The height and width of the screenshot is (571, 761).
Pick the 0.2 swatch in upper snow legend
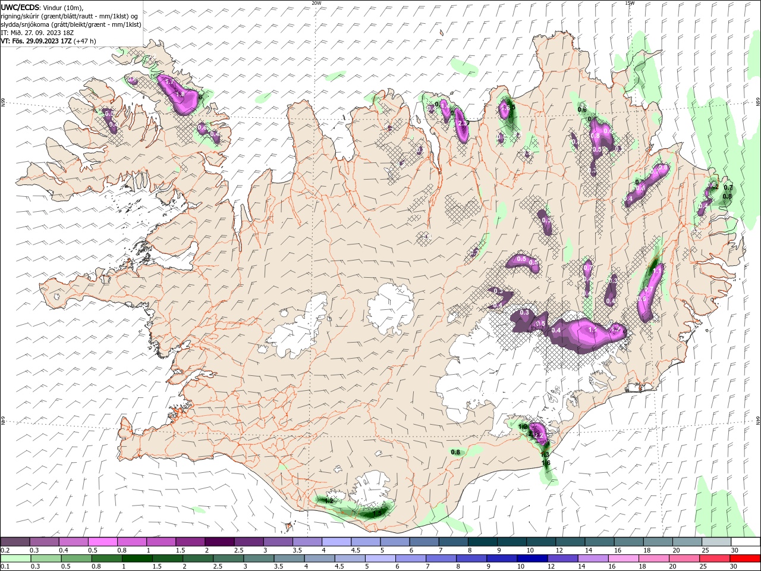click(x=15, y=542)
